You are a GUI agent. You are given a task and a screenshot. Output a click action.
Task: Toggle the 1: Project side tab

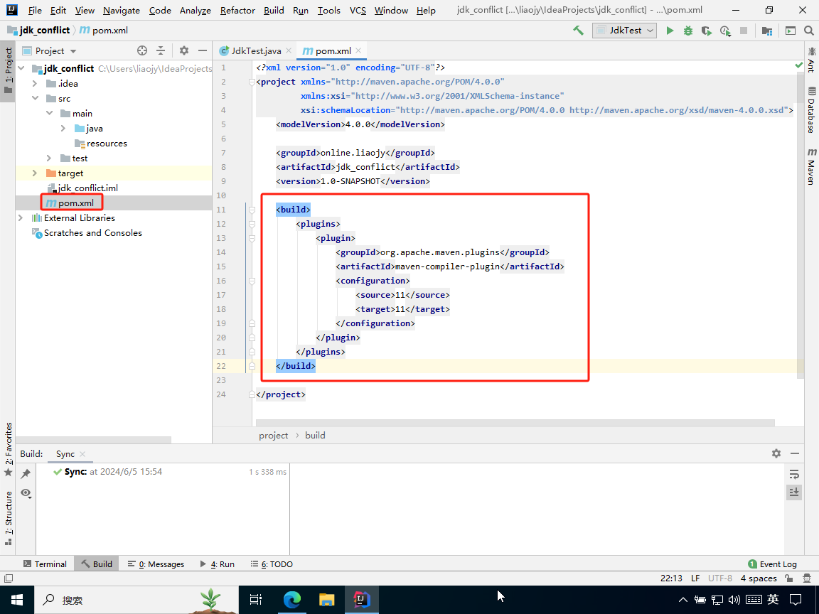(8, 72)
